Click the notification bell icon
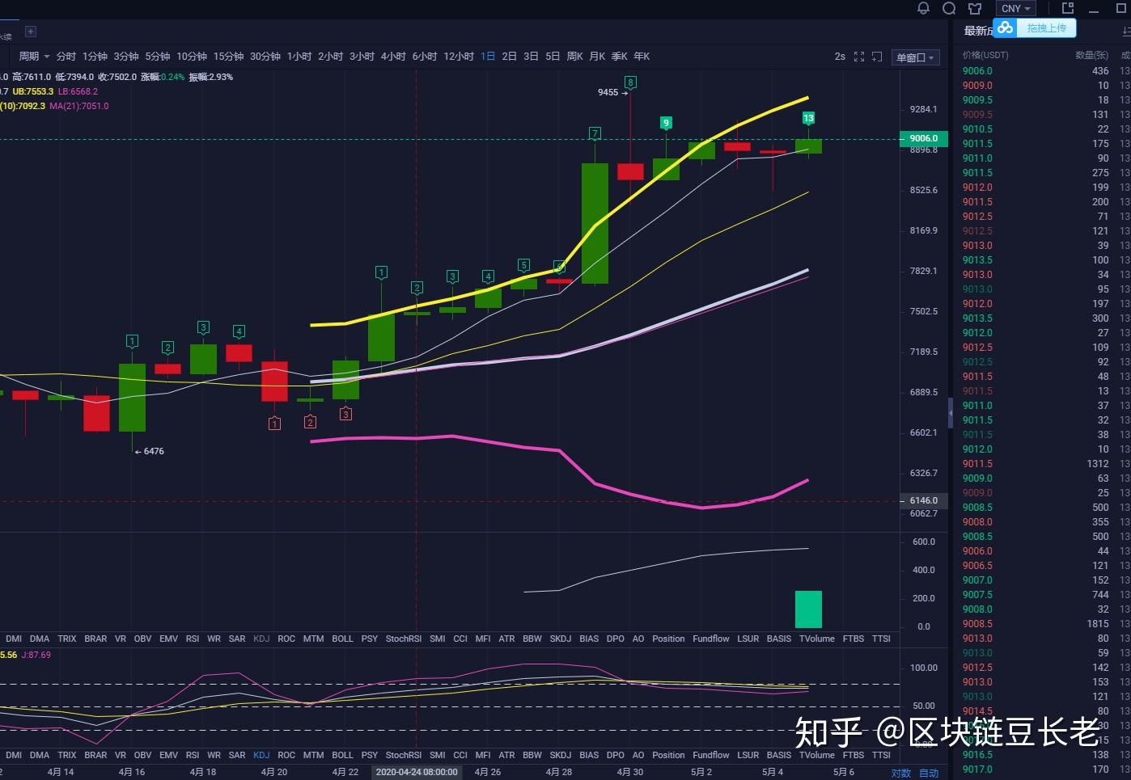 (923, 8)
